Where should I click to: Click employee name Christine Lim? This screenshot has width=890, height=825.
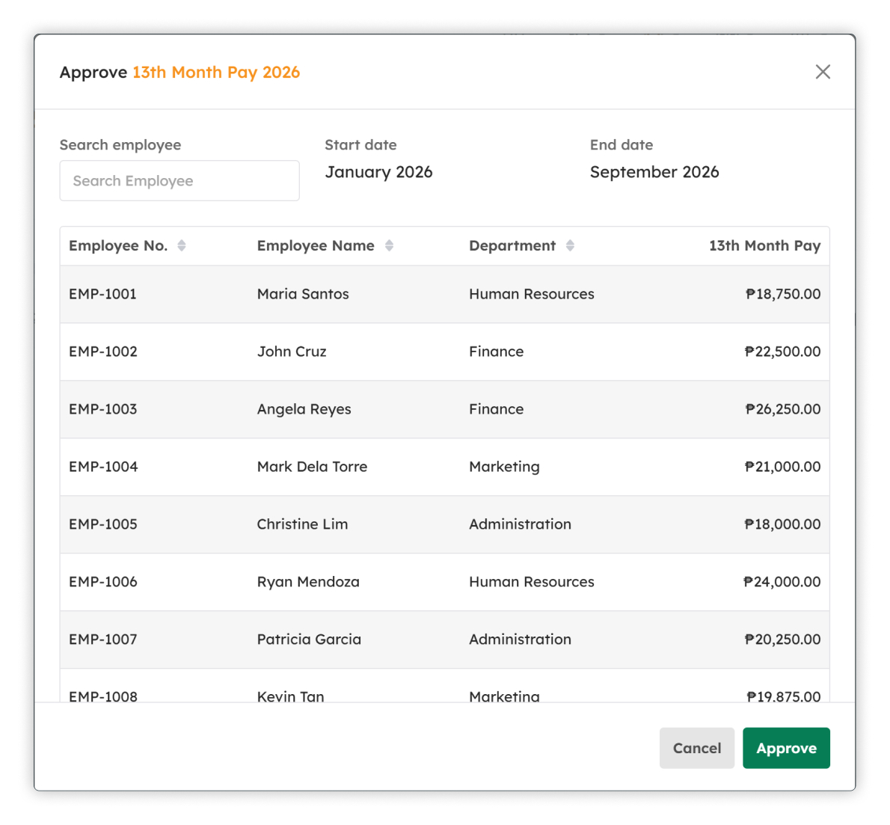[x=303, y=524]
